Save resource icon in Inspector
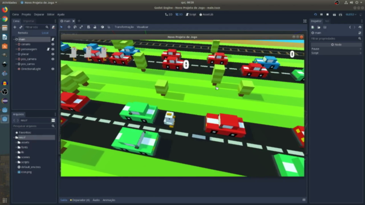 click(325, 27)
